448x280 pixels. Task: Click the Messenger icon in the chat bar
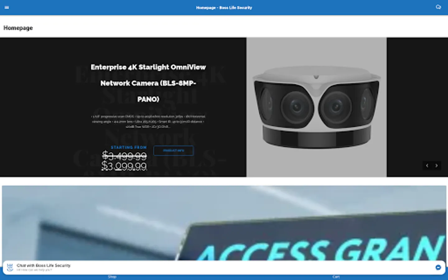[438, 267]
